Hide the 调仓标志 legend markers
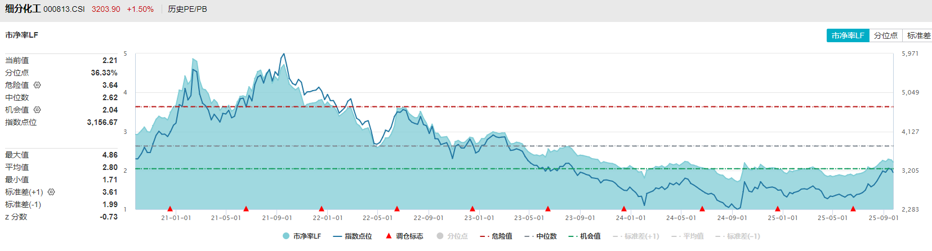Screen dimensions: 932x251 pyautogui.click(x=404, y=236)
